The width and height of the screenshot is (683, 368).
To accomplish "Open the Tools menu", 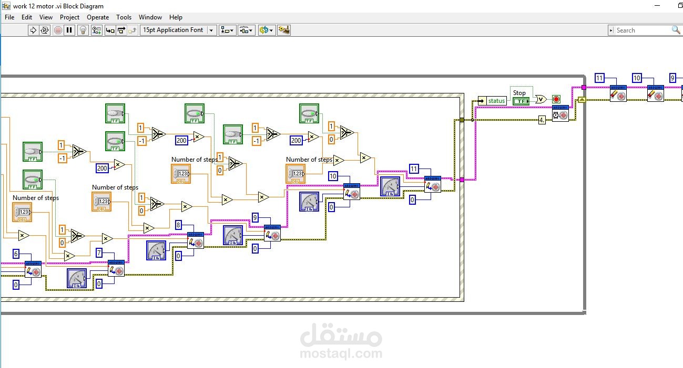I will click(x=124, y=17).
